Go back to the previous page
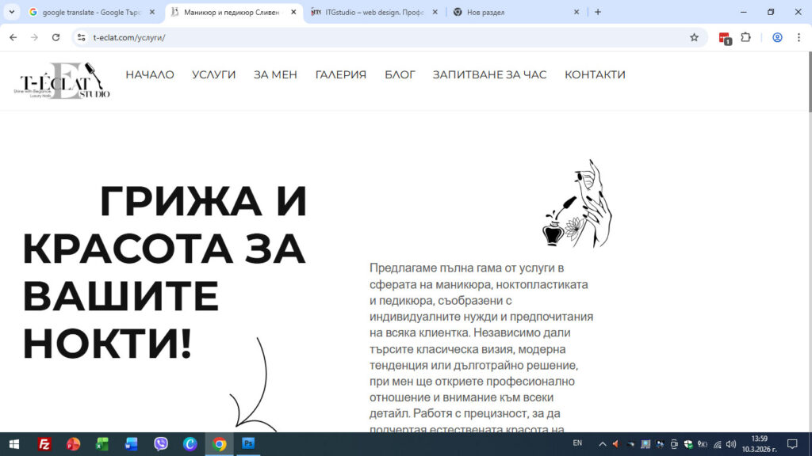Screen dimensions: 812x456 tap(13, 37)
